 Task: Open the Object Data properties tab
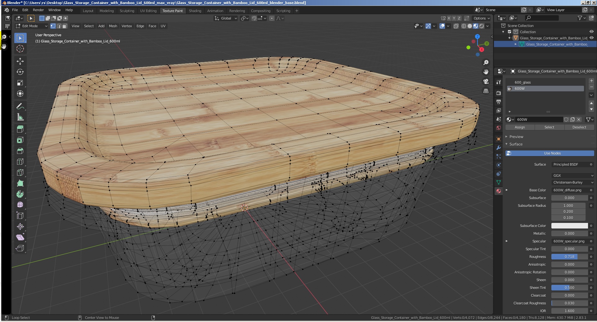tap(499, 182)
